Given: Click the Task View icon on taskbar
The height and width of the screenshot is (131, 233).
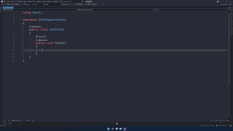Looking at the screenshot, I should (116, 129).
